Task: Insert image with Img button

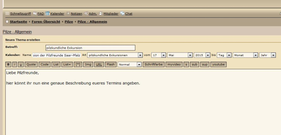Action: [x=88, y=64]
